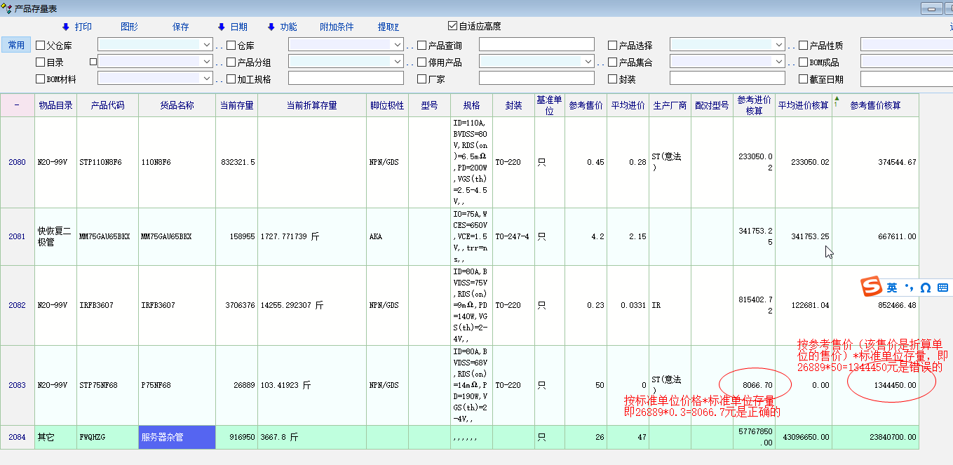Click the 保存 button
Image resolution: width=953 pixels, height=465 pixels.
(x=181, y=27)
